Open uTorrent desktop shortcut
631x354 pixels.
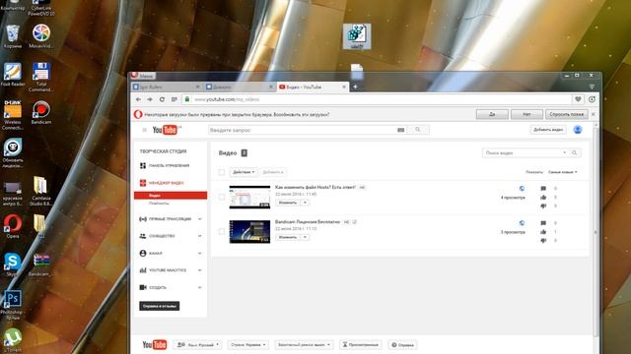coord(13,340)
